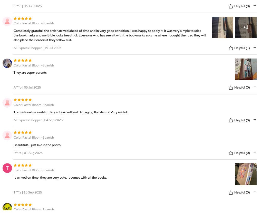Open photo in 'They are super parents' review
The height and width of the screenshot is (213, 262).
point(246,69)
